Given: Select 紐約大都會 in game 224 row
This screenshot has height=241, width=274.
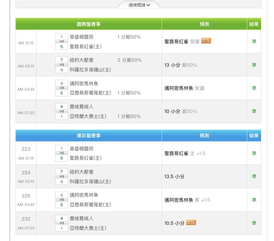Looking at the screenshot, I should point(82,172).
